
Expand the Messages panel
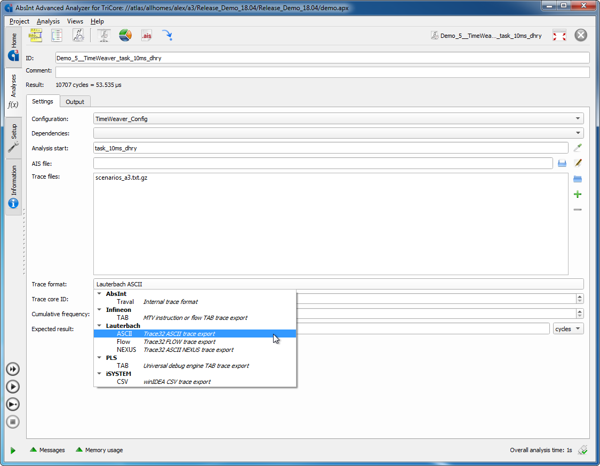[x=47, y=450]
